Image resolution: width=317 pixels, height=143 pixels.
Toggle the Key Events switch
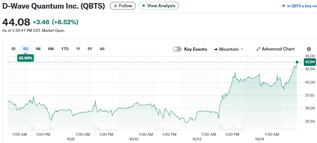pos(177,49)
